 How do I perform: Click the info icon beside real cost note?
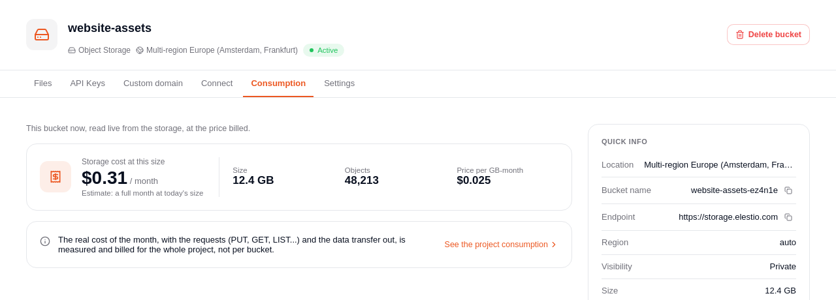(45, 241)
